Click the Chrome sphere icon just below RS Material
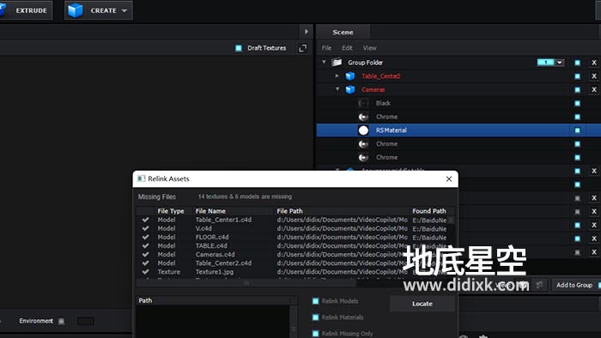This screenshot has height=338, width=601. click(x=363, y=144)
